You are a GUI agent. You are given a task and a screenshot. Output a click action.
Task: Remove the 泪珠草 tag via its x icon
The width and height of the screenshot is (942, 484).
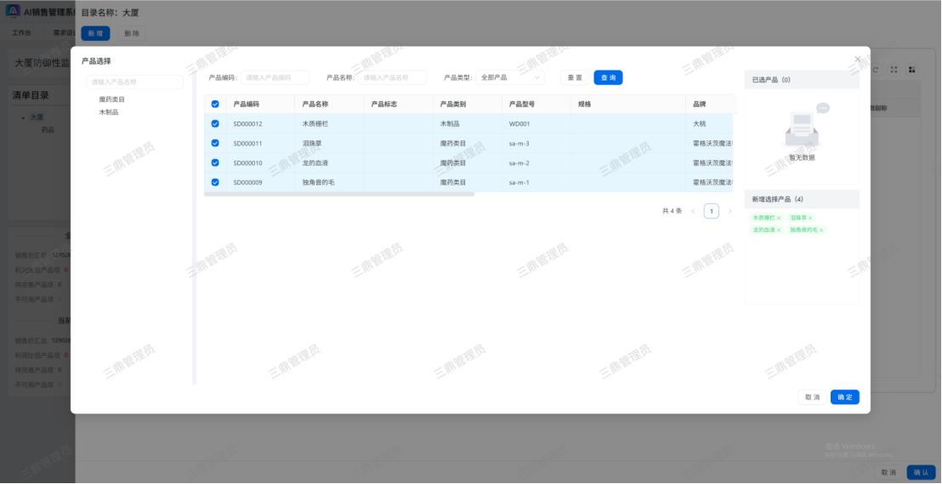pos(810,219)
